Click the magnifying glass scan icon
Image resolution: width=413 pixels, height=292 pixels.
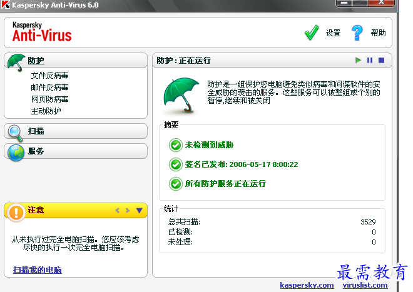click(16, 133)
